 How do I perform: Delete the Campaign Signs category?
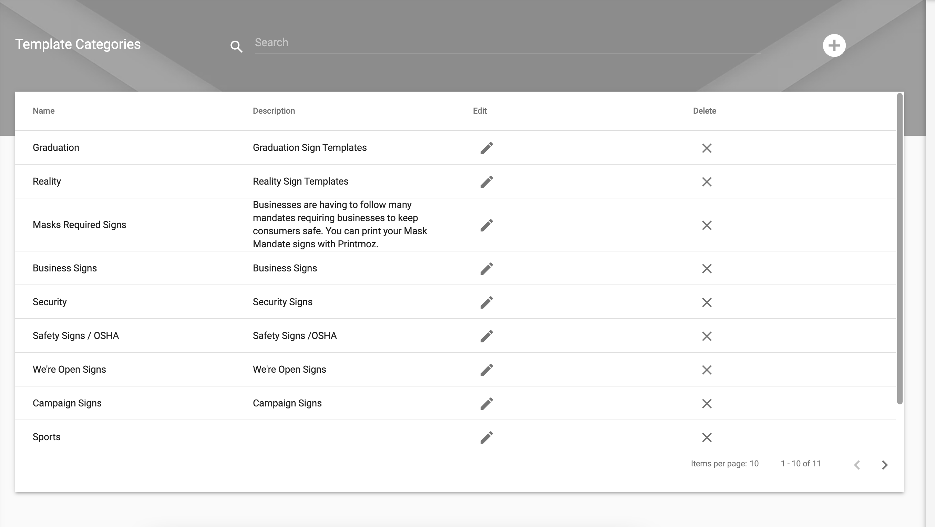coord(706,404)
